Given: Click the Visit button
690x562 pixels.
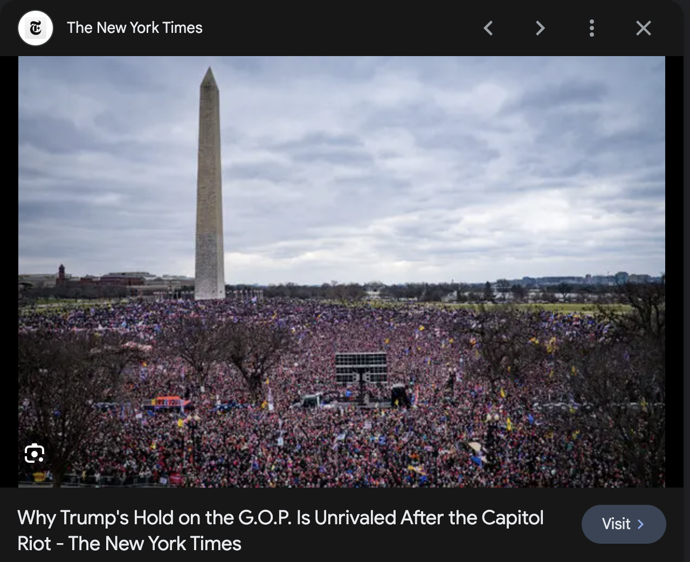Looking at the screenshot, I should coord(624,524).
